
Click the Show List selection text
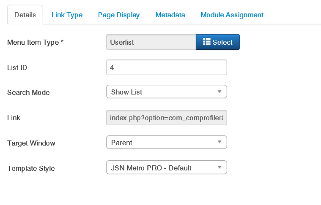point(126,92)
